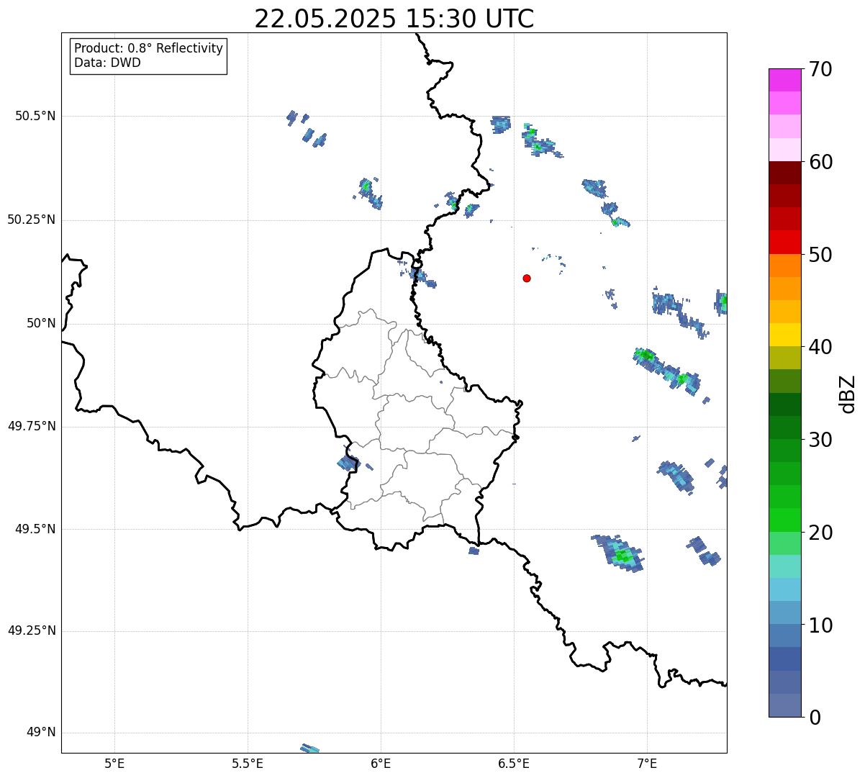Click the colorbar tick label 0
The image size is (865, 778).
pyautogui.click(x=815, y=718)
